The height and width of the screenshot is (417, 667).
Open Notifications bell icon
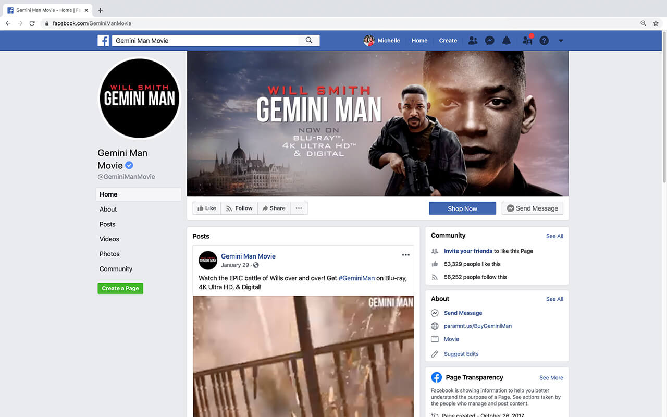coord(507,40)
